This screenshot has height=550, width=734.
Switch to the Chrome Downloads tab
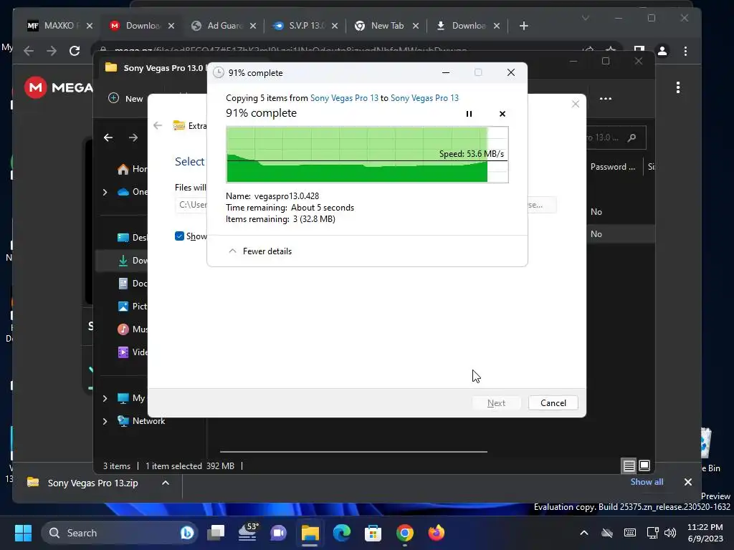[x=467, y=26]
